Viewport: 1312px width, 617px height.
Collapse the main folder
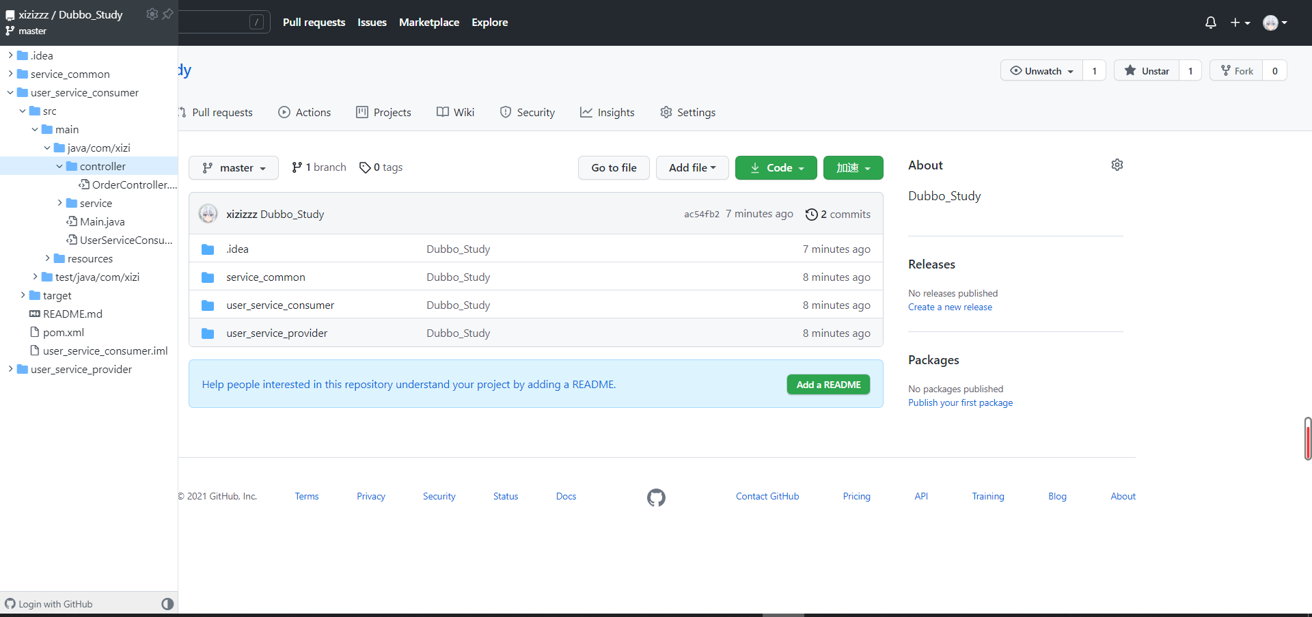[35, 129]
